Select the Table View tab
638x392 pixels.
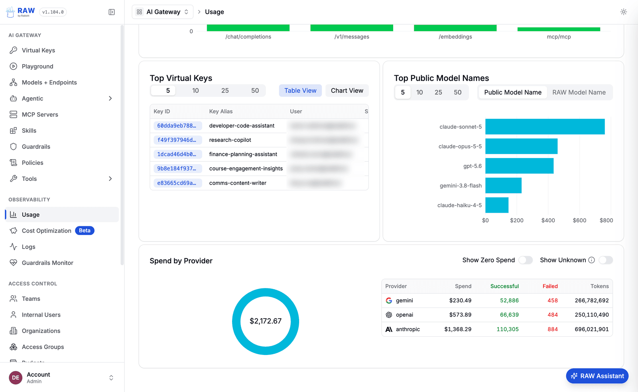(300, 91)
